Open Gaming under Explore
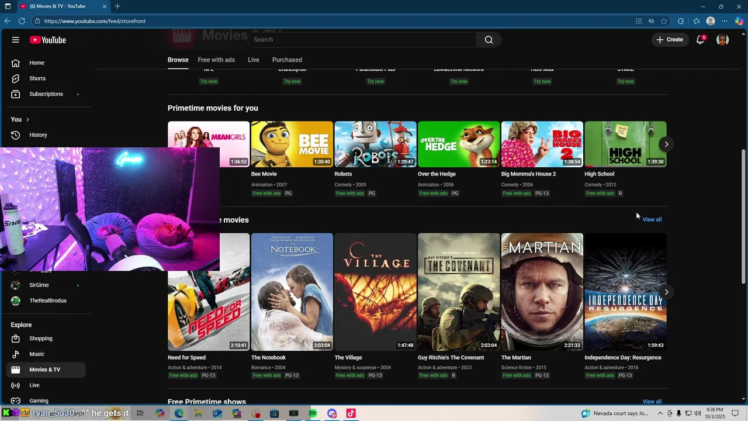 46,401
